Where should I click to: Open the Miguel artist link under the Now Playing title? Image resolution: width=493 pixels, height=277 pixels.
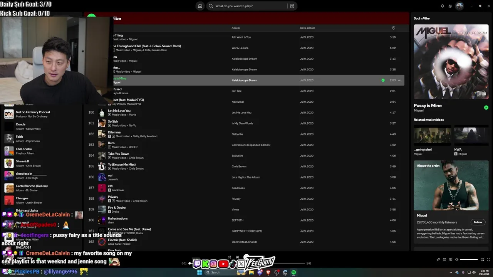tap(419, 111)
